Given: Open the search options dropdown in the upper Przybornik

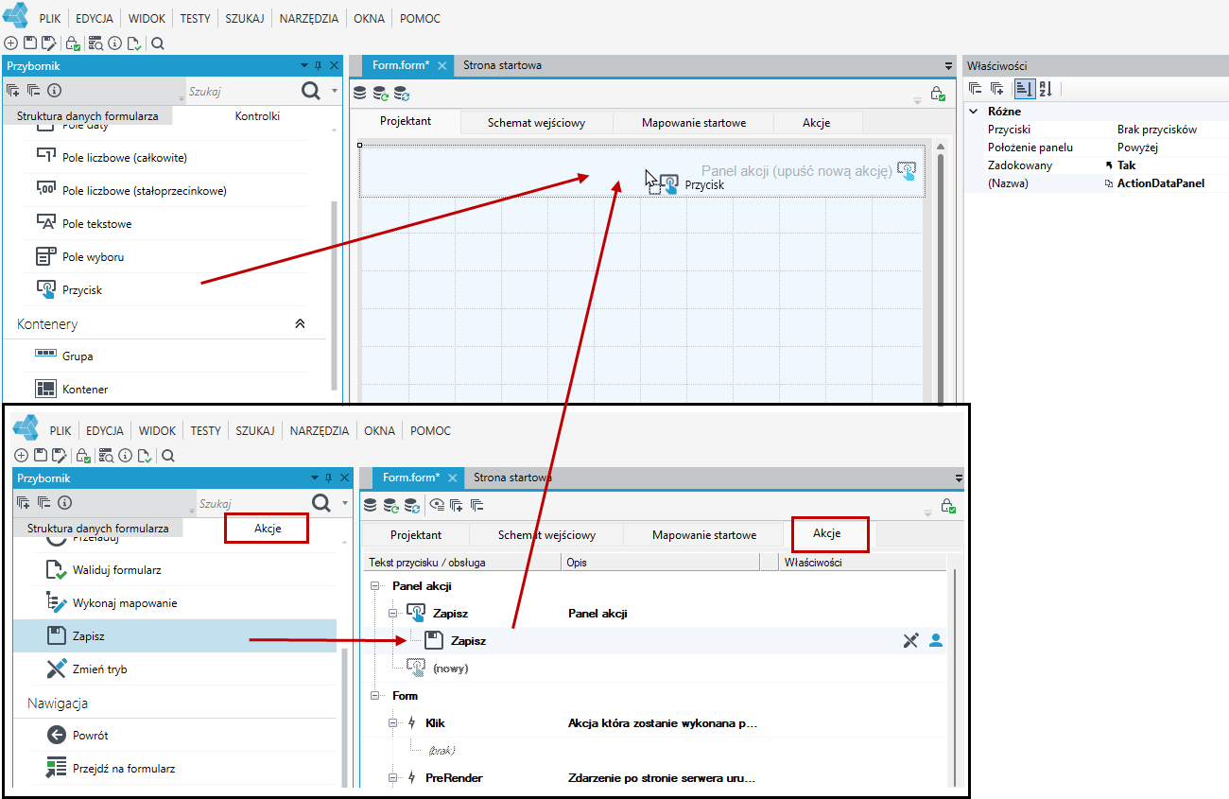Looking at the screenshot, I should tap(335, 92).
